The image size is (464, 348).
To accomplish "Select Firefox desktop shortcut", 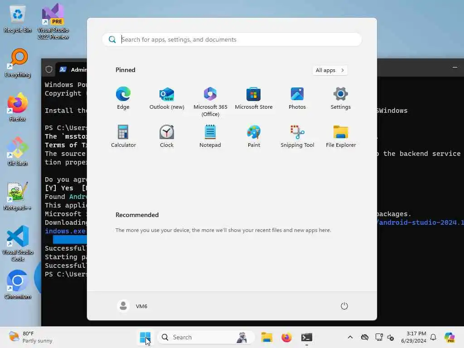I will pyautogui.click(x=18, y=107).
